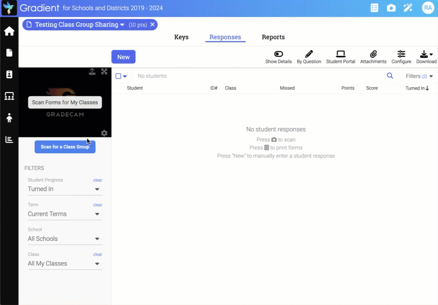Sort by Turned In column header
The width and height of the screenshot is (438, 305).
[x=417, y=88]
